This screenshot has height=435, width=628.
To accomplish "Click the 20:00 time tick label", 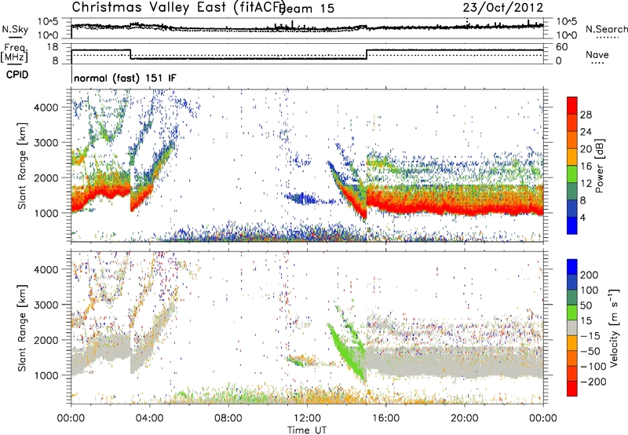I will [x=464, y=419].
